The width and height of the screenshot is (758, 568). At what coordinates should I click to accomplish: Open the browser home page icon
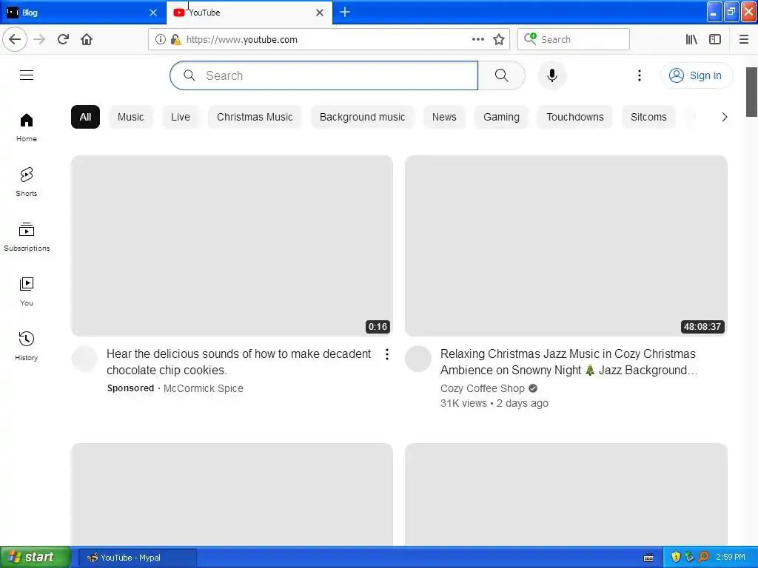87,39
